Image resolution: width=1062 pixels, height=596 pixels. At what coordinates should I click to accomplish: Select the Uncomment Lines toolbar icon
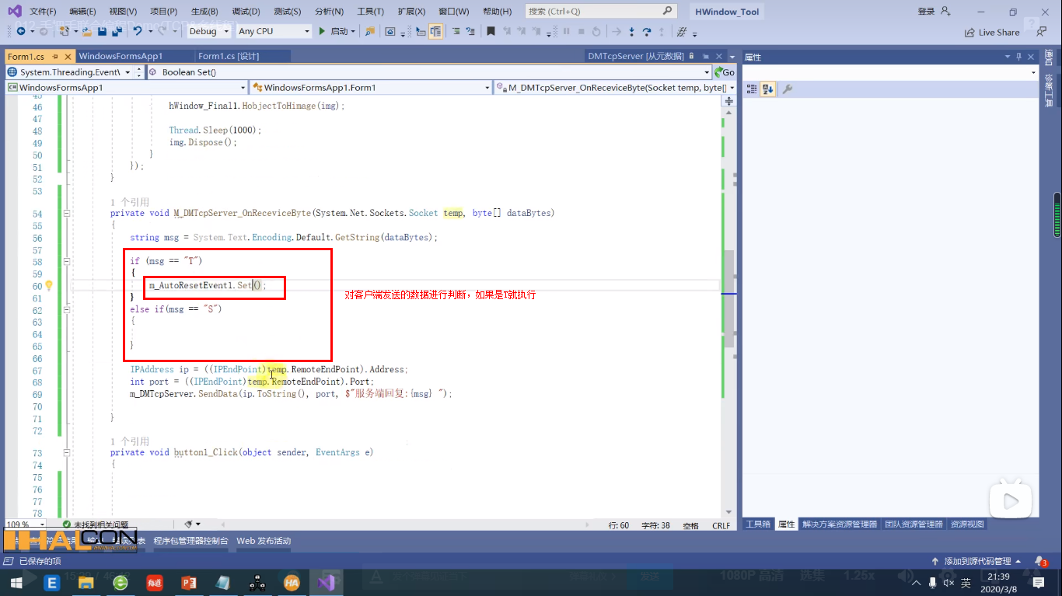click(x=471, y=33)
